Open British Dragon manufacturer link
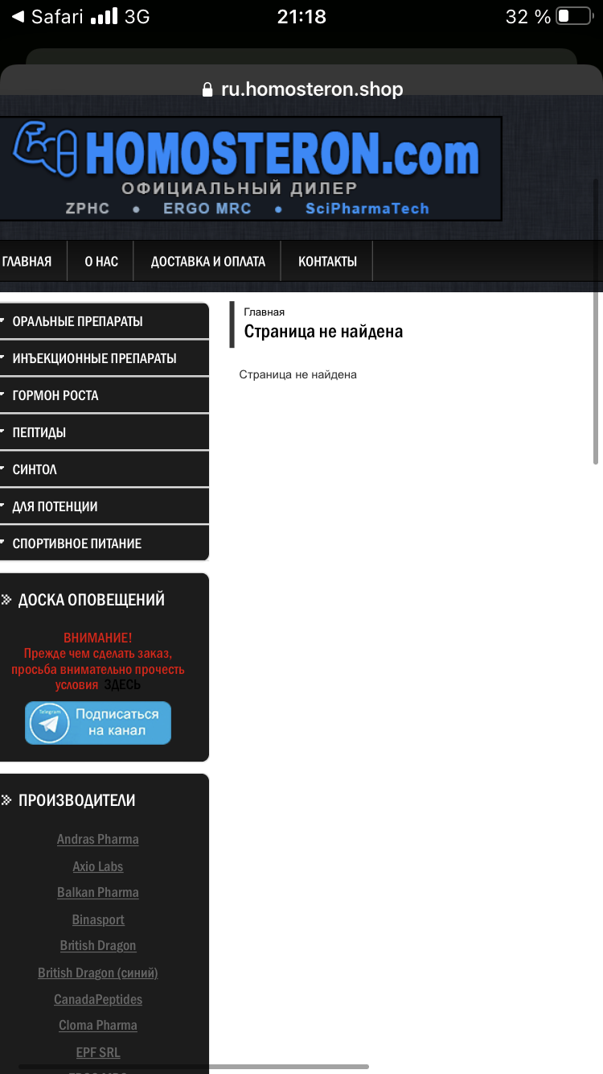 pos(98,945)
